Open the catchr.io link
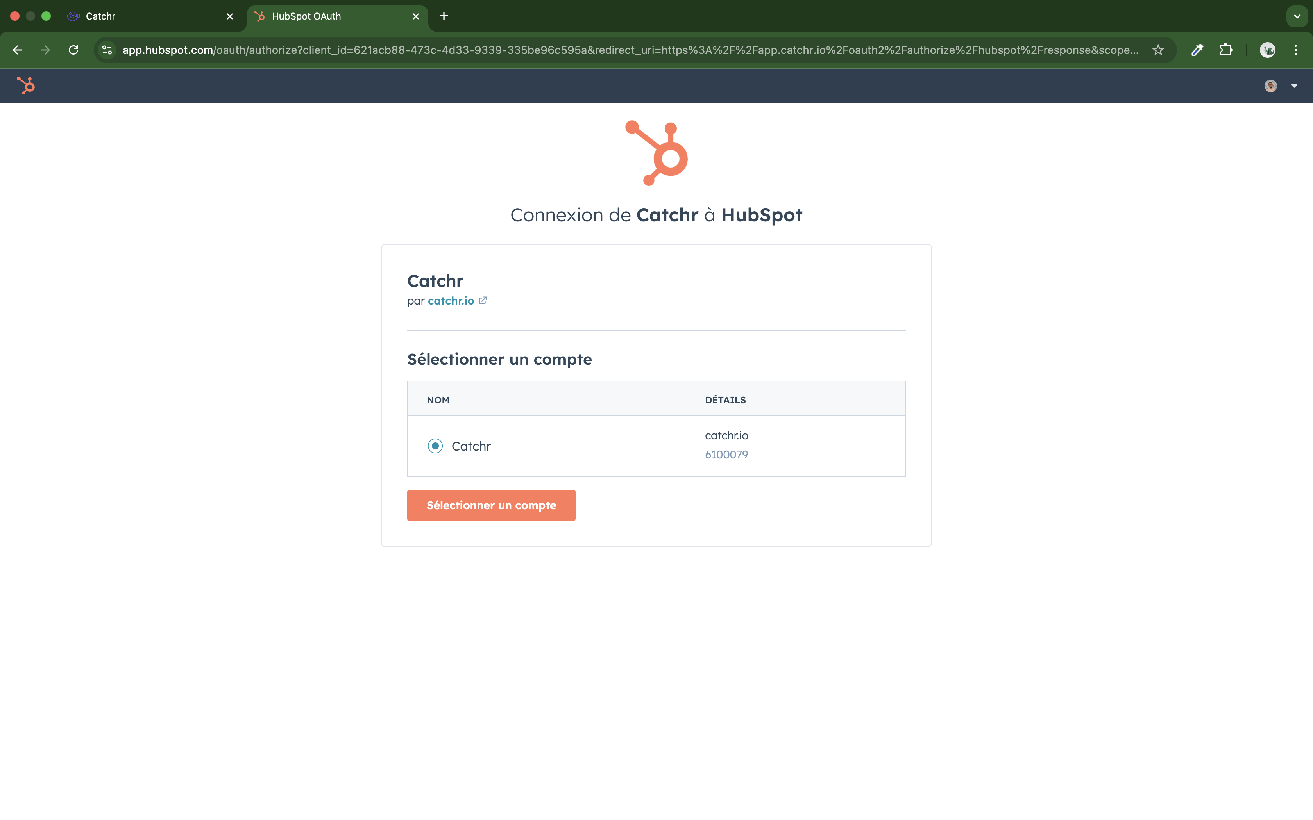The height and width of the screenshot is (820, 1313). pyautogui.click(x=451, y=300)
